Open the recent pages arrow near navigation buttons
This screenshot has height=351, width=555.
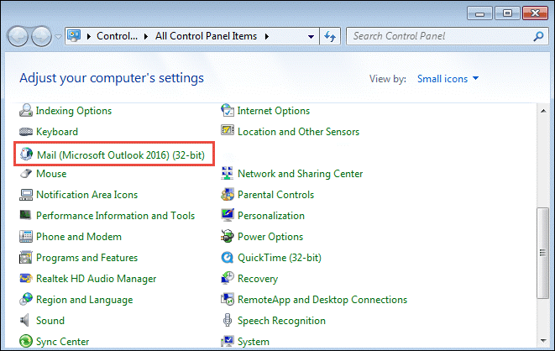[59, 36]
